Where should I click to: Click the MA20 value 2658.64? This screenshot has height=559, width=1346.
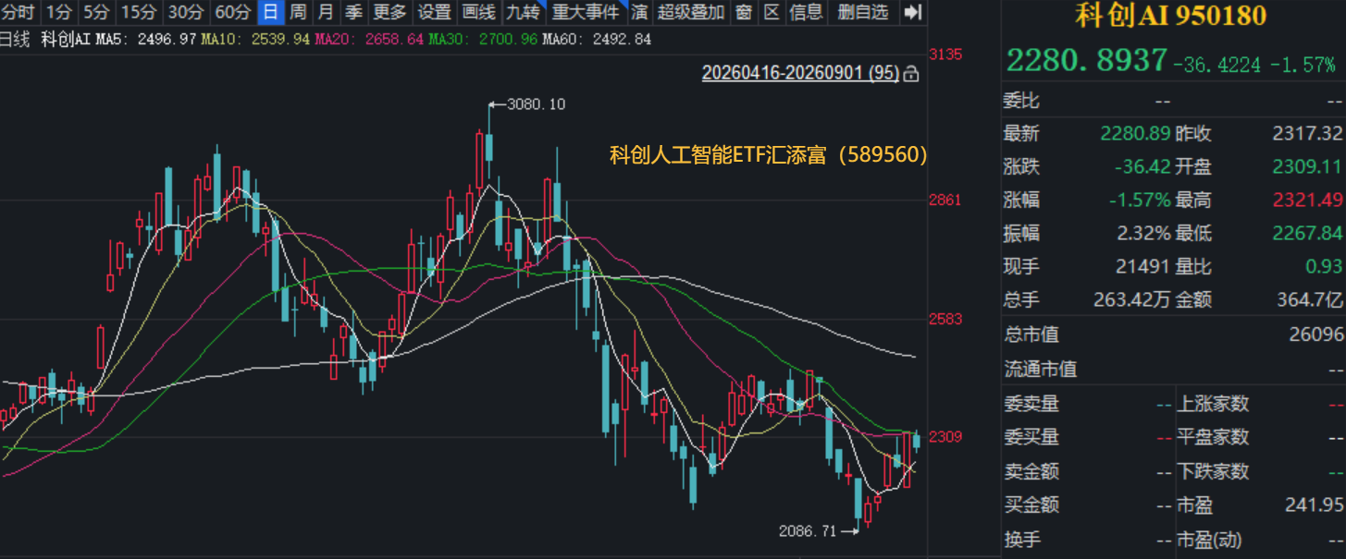pos(393,39)
